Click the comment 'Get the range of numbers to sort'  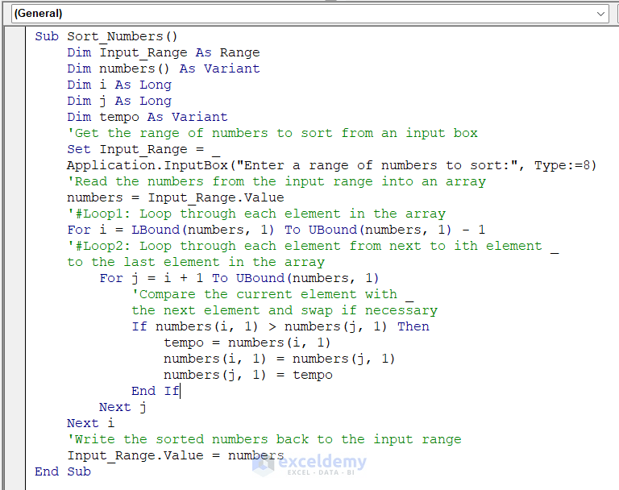pos(272,133)
